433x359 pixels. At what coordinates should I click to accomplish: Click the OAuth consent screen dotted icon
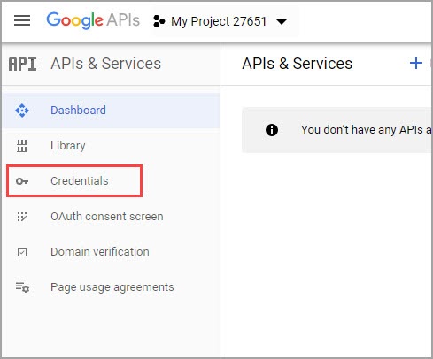tap(22, 217)
